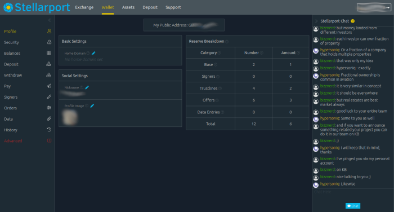394x212 pixels.
Task: Click the sidebar Deposit icon
Action: click(49, 64)
